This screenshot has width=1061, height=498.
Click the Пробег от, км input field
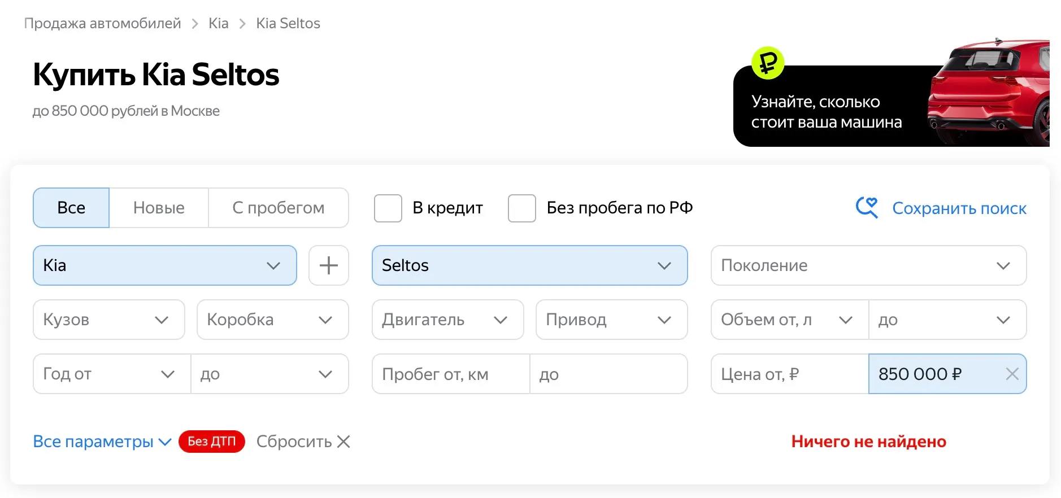click(x=451, y=374)
